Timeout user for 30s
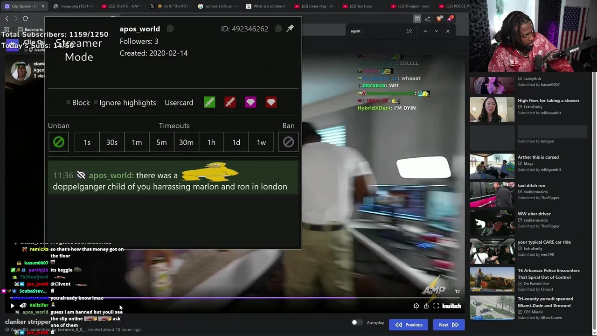 tap(112, 142)
